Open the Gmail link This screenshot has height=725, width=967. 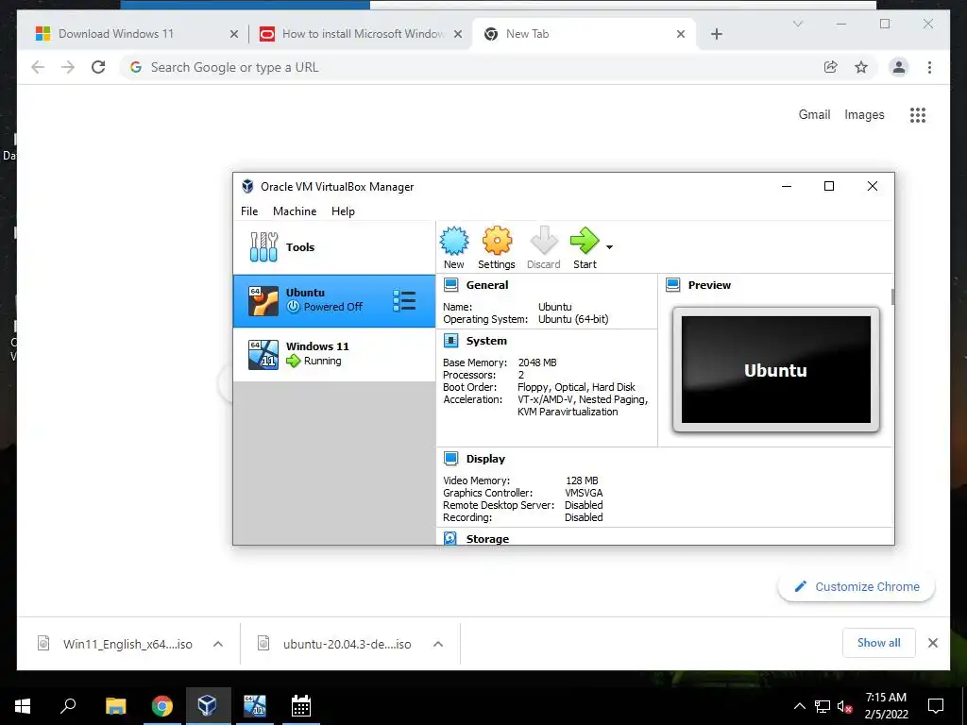click(814, 114)
